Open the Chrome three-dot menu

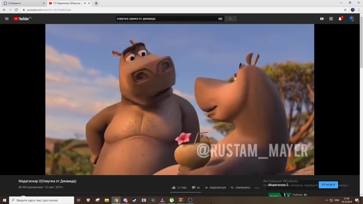click(x=359, y=10)
